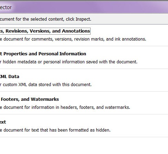168x154 pixels.
Task: Click the word 'Watermarks' in the bold heading
Action: (x=45, y=99)
